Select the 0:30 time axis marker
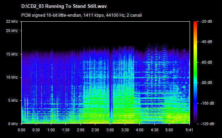This screenshot has height=138, width=222. click(36, 130)
